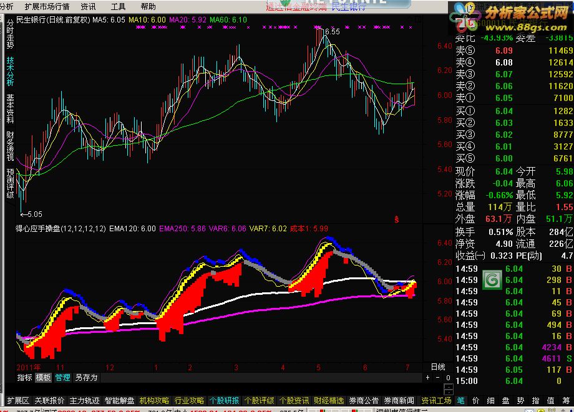Image resolution: width=574 pixels, height=412 pixels.
Task: Click the 2011年 label on time axis
Action: 29,367
